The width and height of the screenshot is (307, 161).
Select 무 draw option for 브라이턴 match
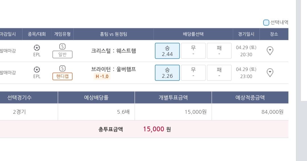(x=193, y=73)
